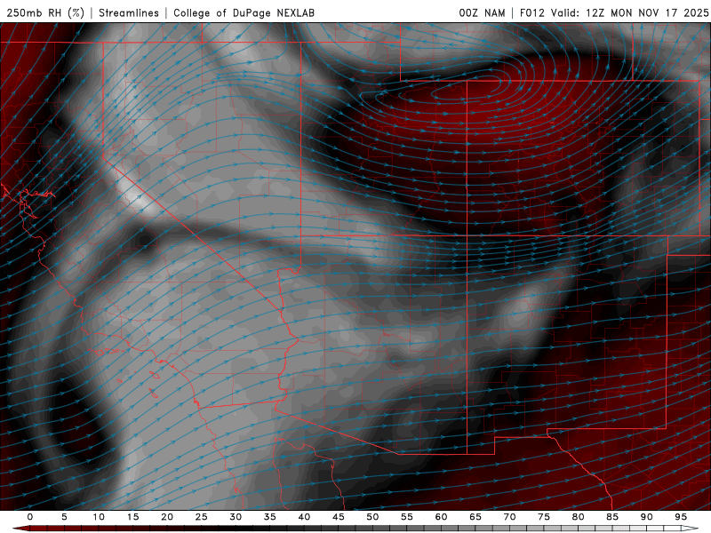Click the '30' color bar label
The width and height of the screenshot is (711, 533).
coord(236,517)
